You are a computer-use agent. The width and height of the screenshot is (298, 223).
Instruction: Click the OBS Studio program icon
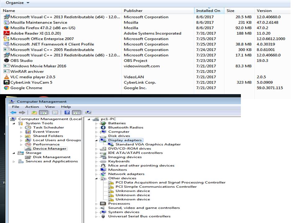point(7,60)
